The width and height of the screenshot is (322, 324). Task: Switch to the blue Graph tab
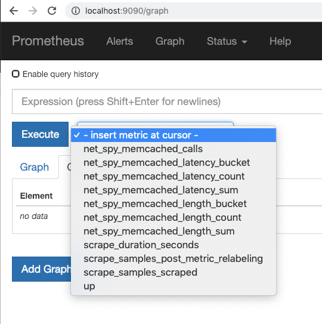click(35, 167)
